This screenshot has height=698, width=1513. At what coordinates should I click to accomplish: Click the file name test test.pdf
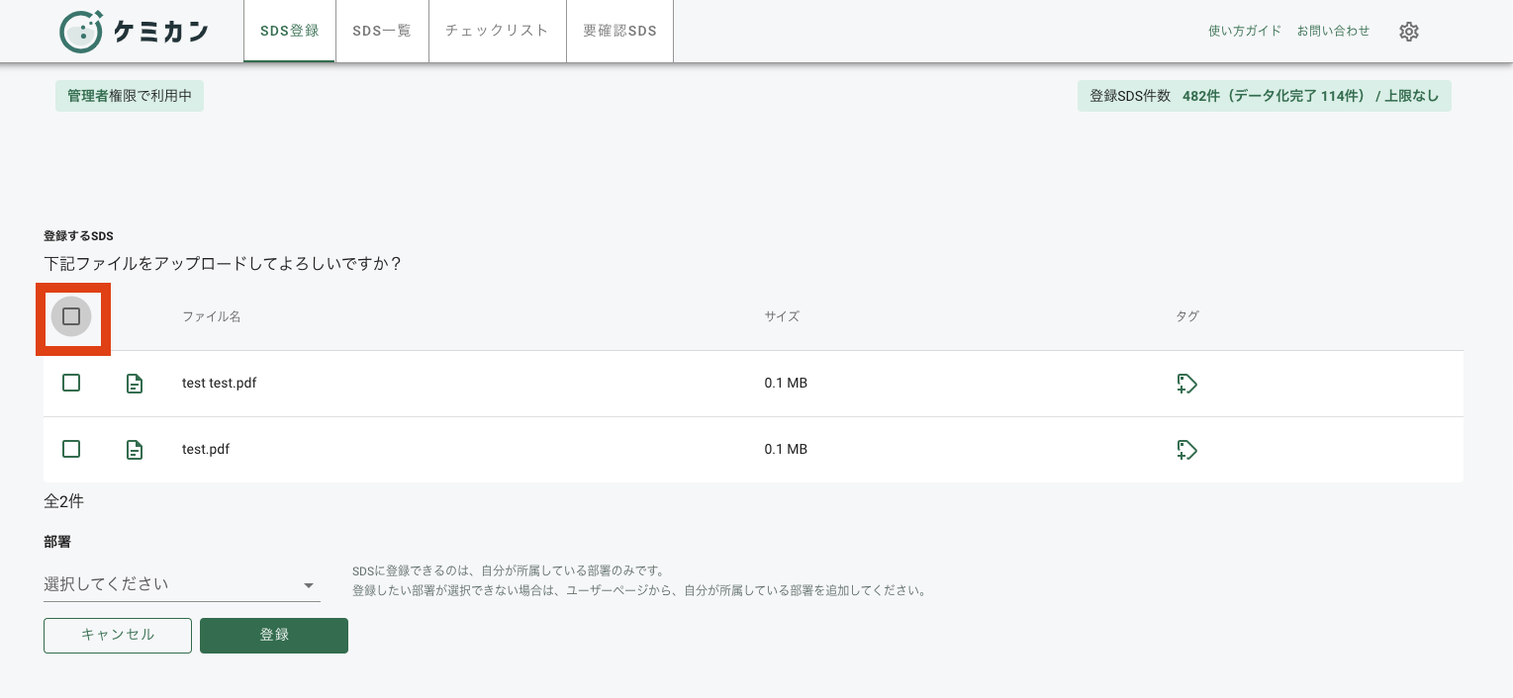click(x=220, y=383)
